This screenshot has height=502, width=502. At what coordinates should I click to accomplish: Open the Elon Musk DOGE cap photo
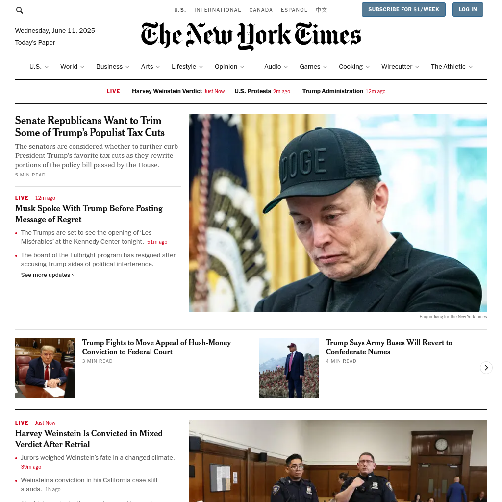click(338, 213)
